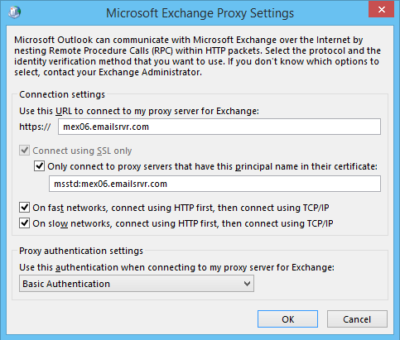Click the Proxy authentication settings group heading
The width and height of the screenshot is (400, 340).
coord(81,251)
